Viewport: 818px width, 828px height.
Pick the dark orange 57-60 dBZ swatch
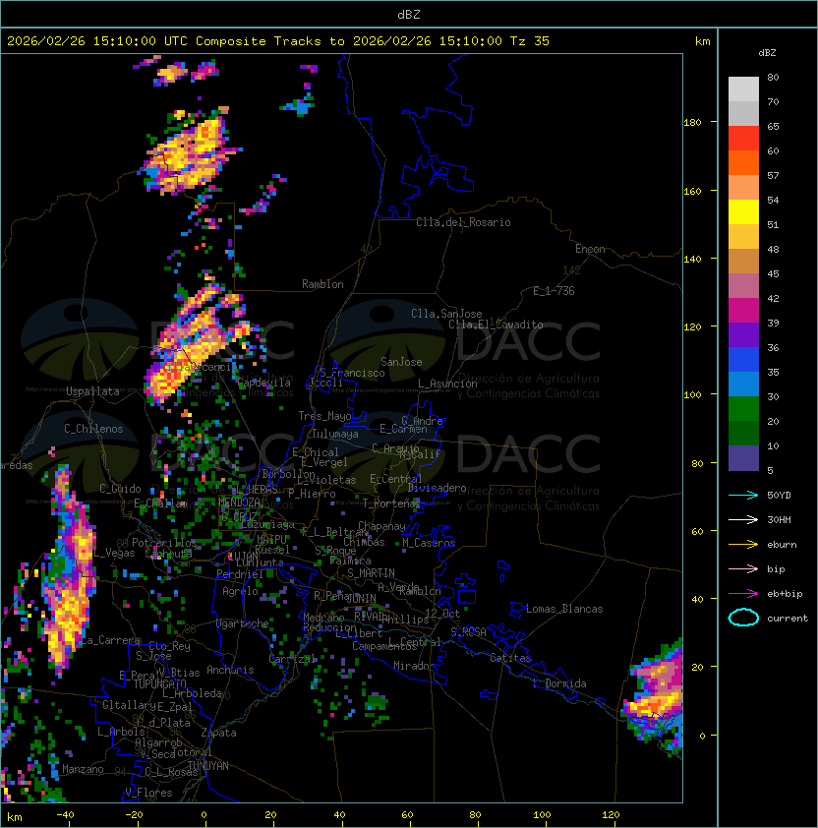click(743, 162)
